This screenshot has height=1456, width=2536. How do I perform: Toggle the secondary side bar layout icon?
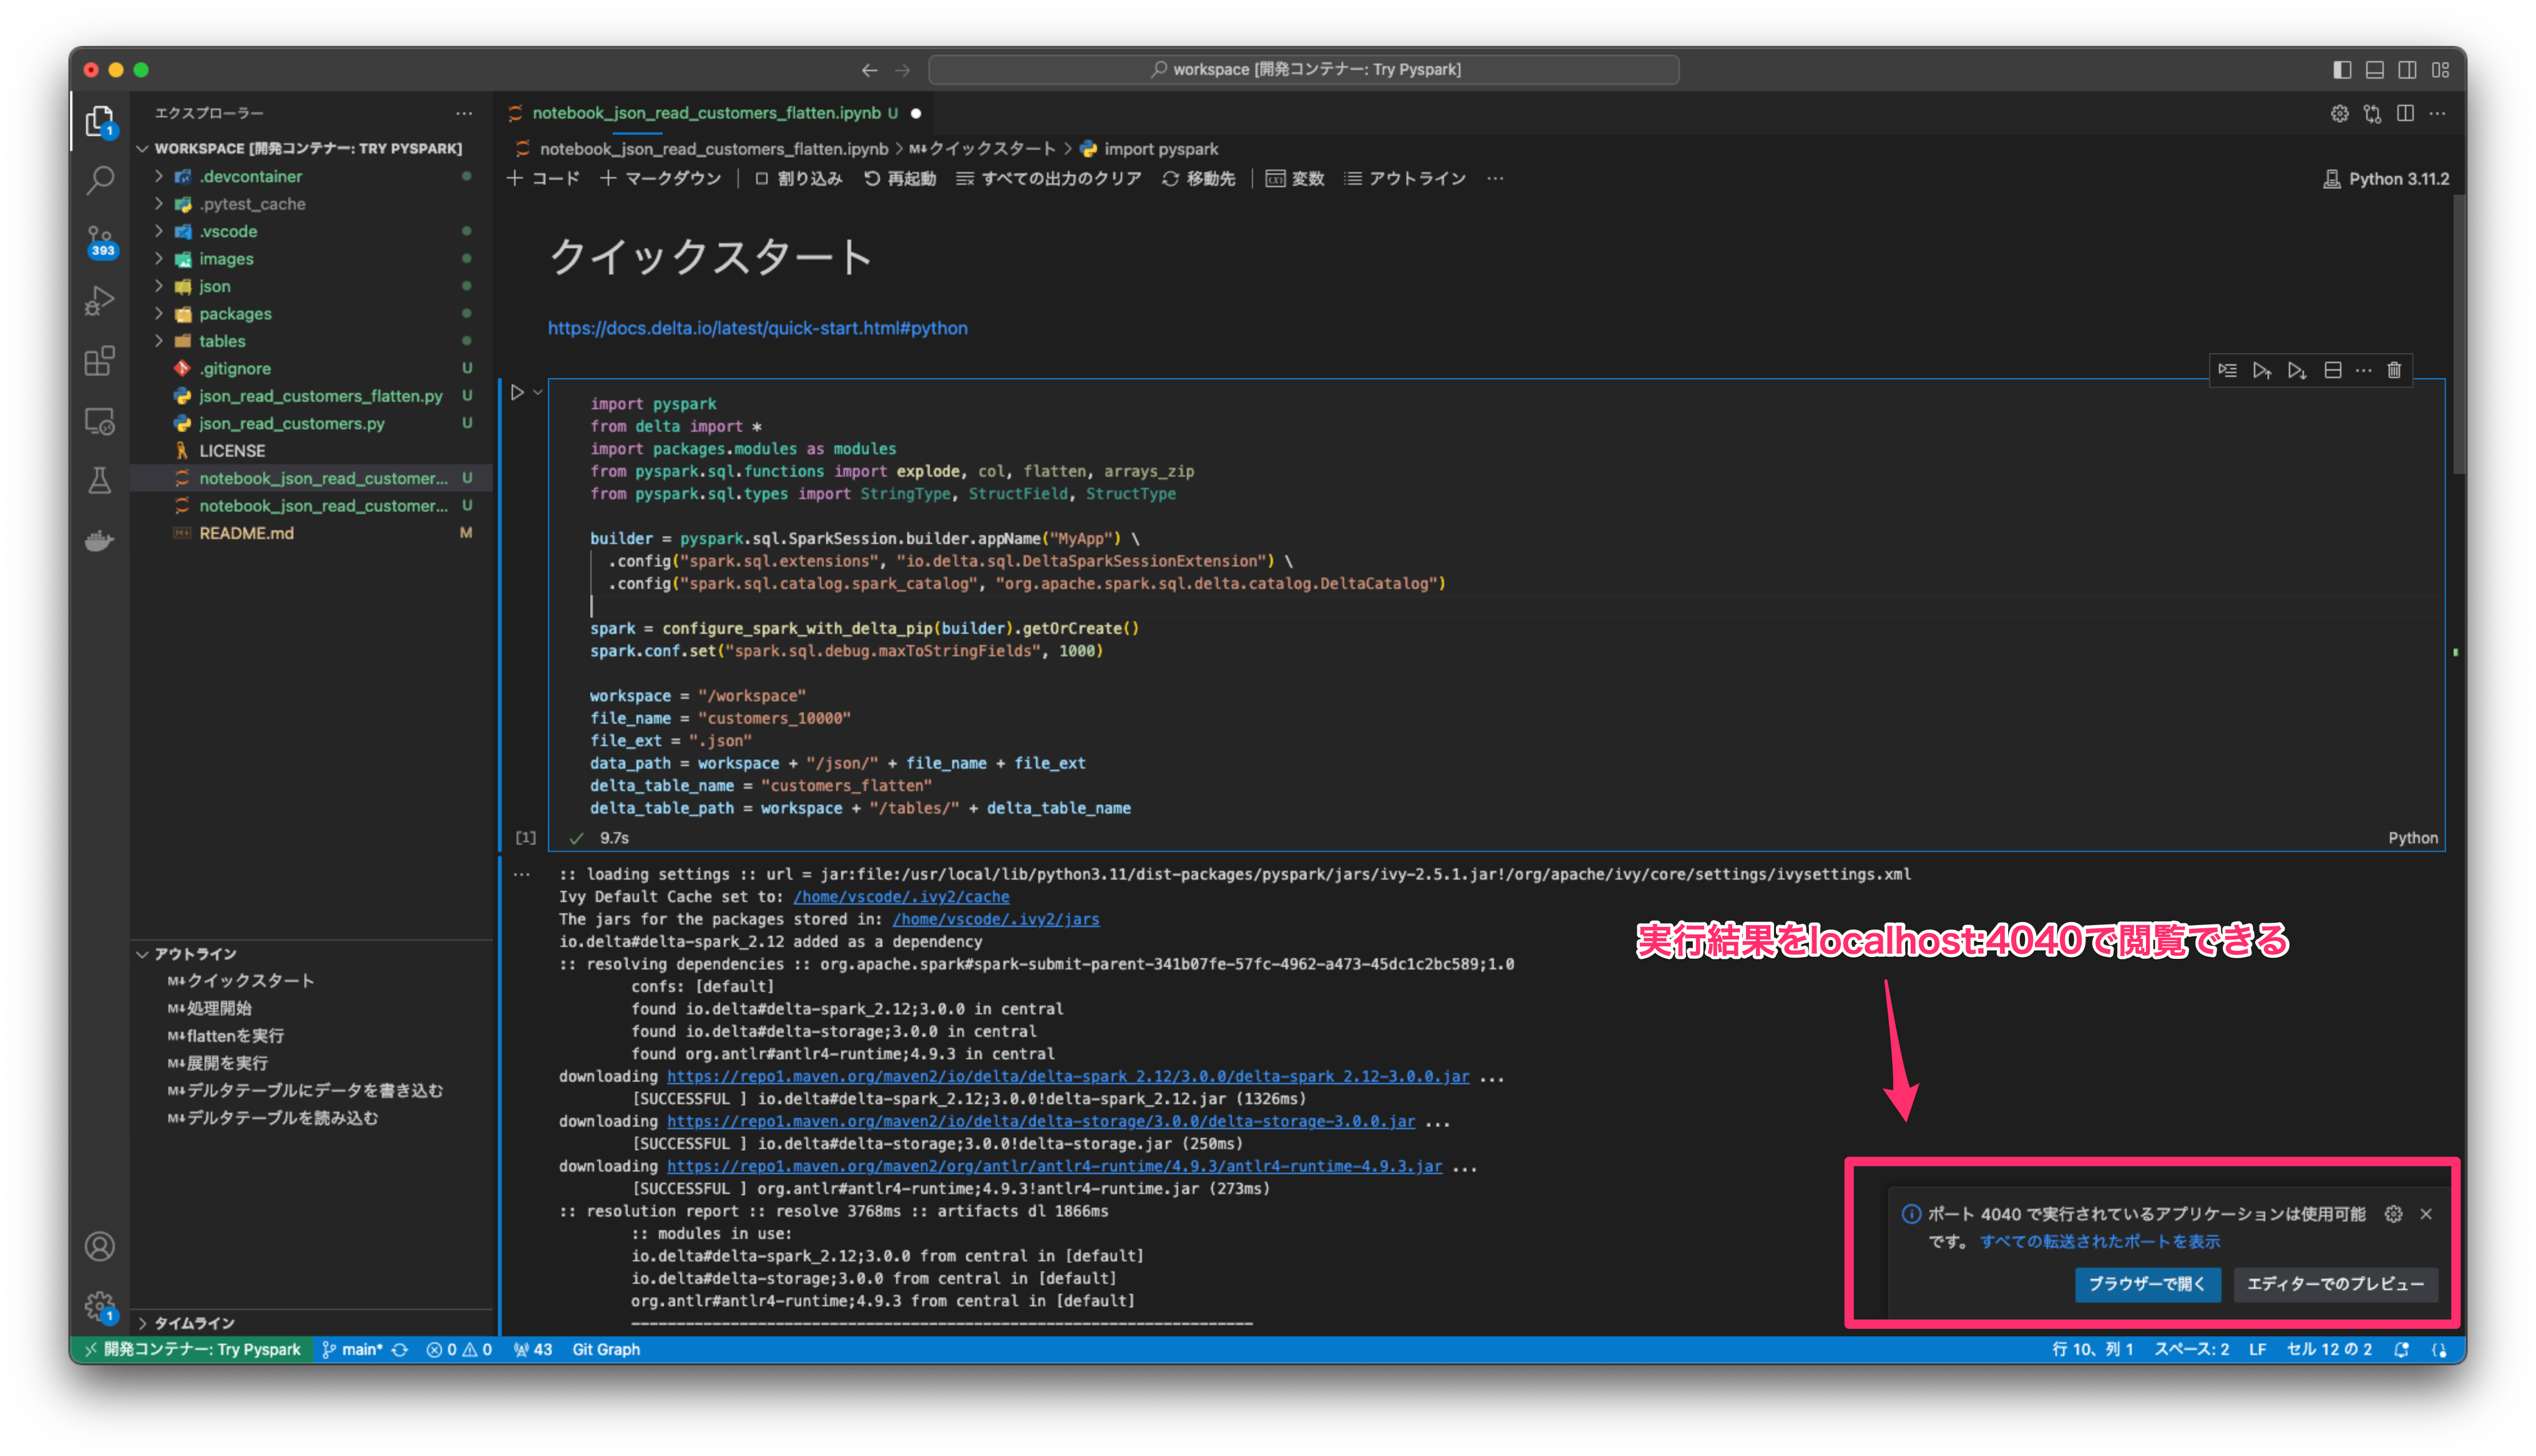(x=2408, y=69)
